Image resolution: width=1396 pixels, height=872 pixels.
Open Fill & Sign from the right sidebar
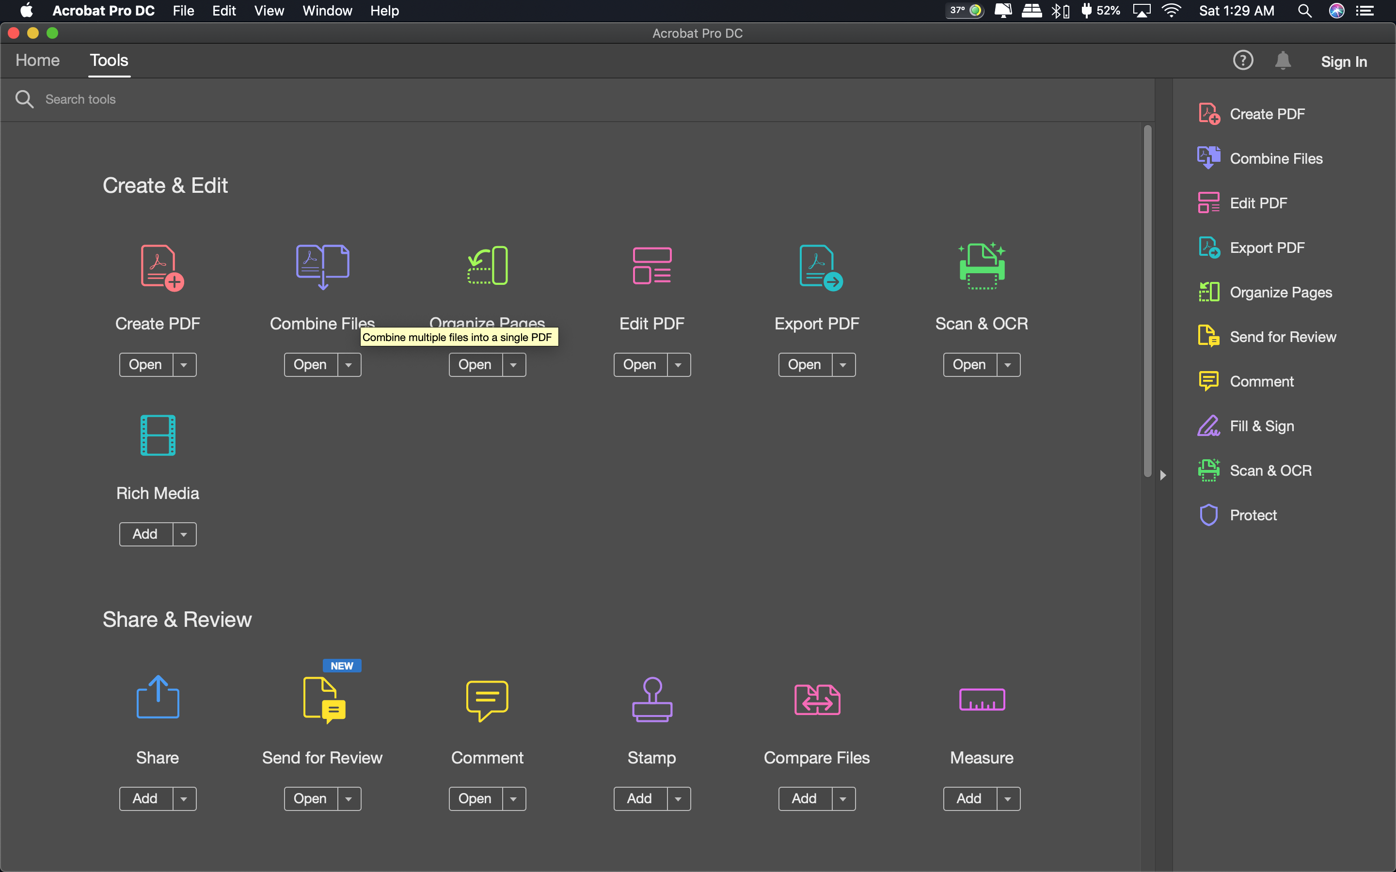pyautogui.click(x=1246, y=426)
